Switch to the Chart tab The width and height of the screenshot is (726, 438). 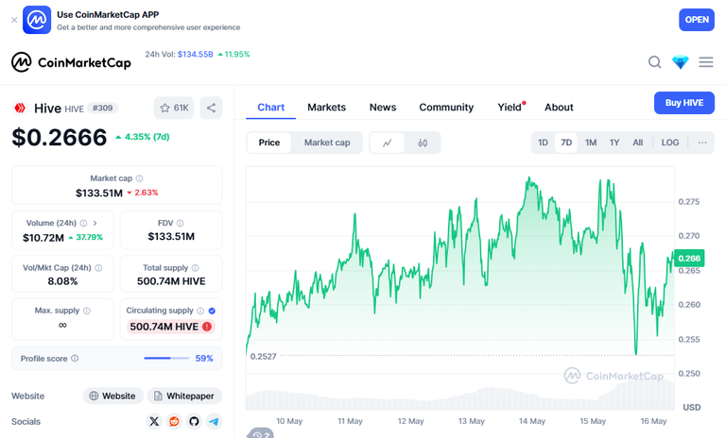tap(271, 108)
